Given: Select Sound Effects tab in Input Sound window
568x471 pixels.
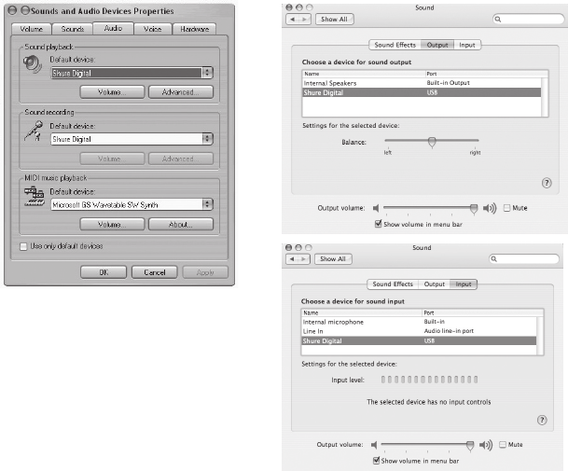Looking at the screenshot, I should pos(393,284).
